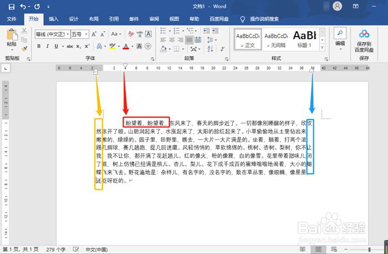Image resolution: width=388 pixels, height=254 pixels.
Task: Decrease paragraph indent
Action: (206, 30)
